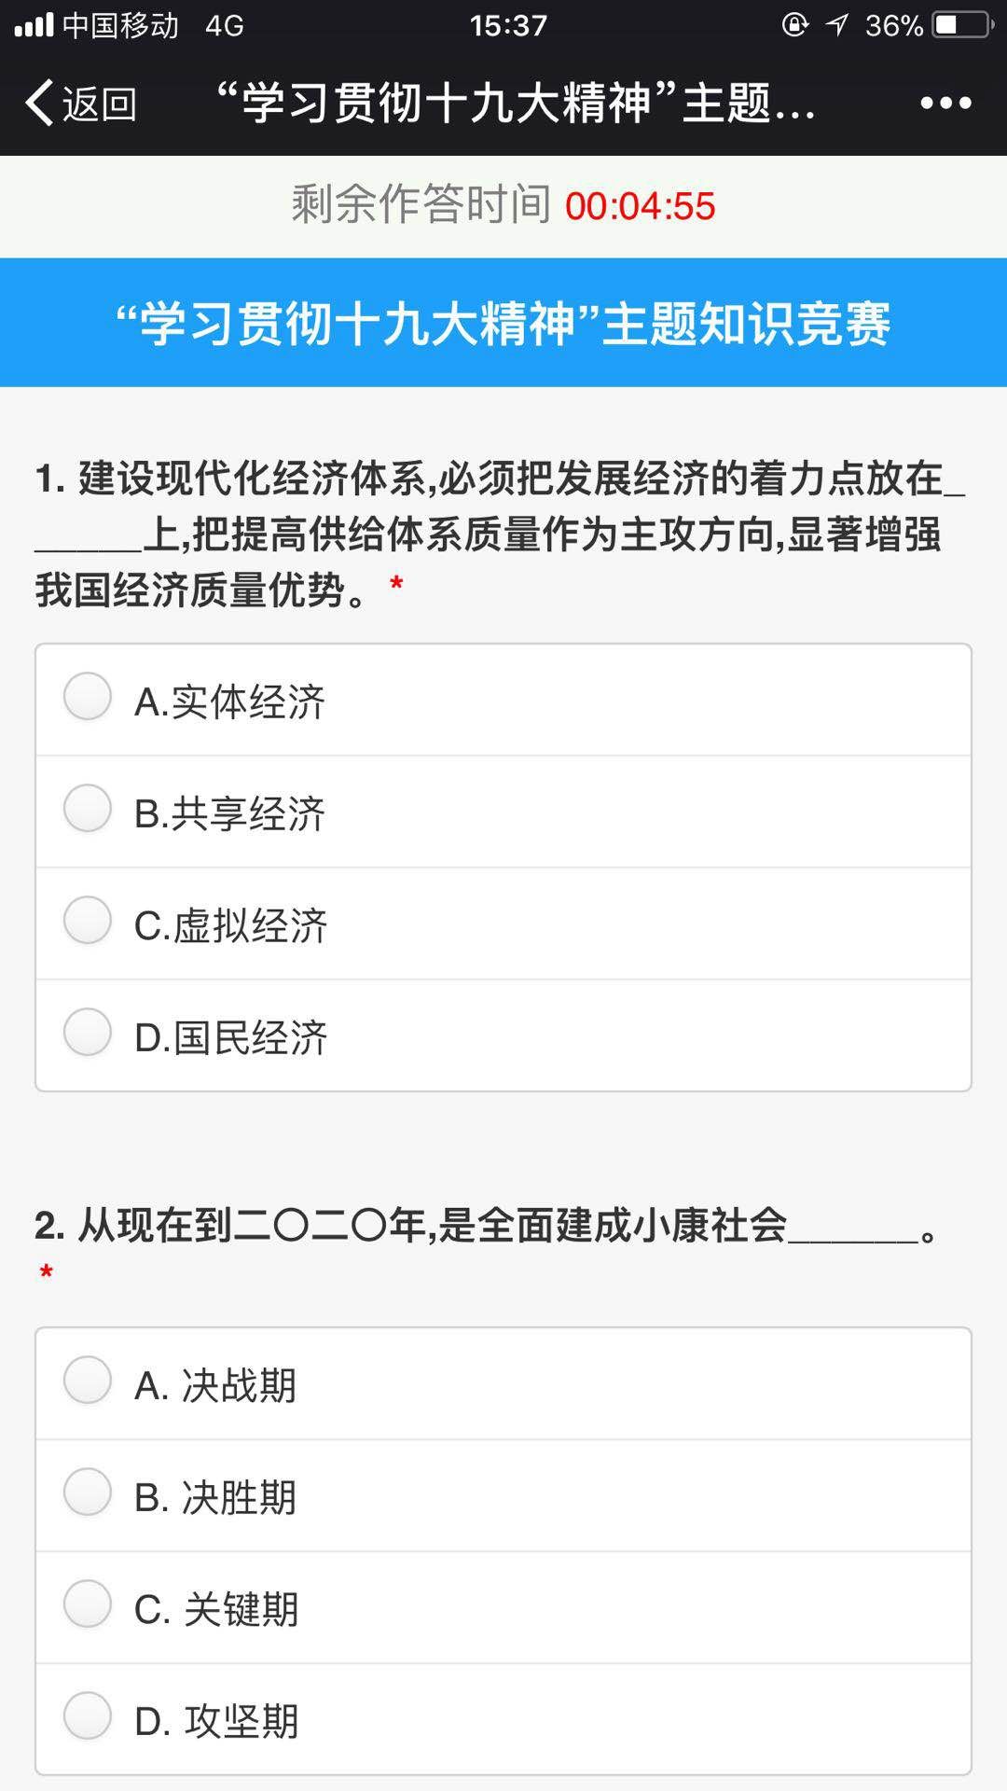Tap the back arrow labeled 返回
This screenshot has width=1007, height=1791.
(80, 103)
